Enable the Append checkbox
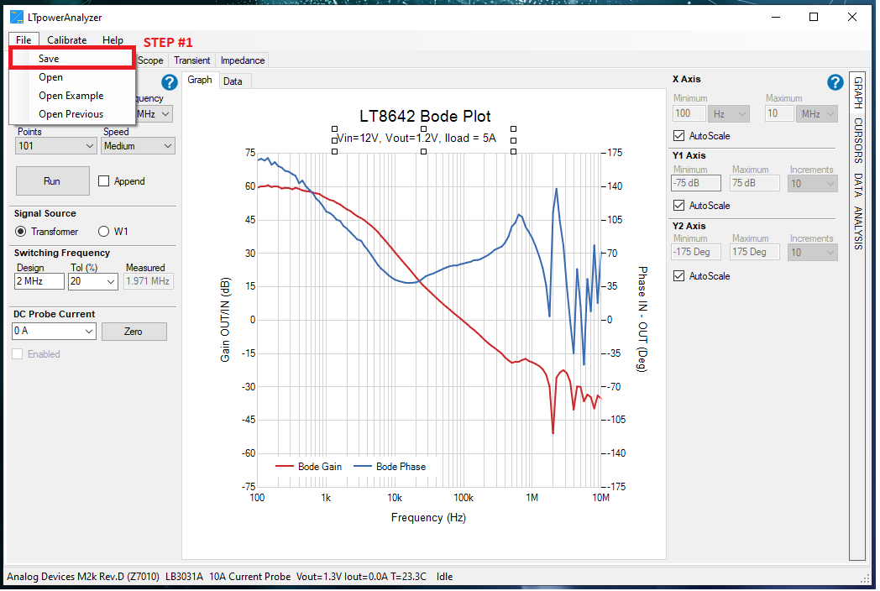 click(x=104, y=181)
